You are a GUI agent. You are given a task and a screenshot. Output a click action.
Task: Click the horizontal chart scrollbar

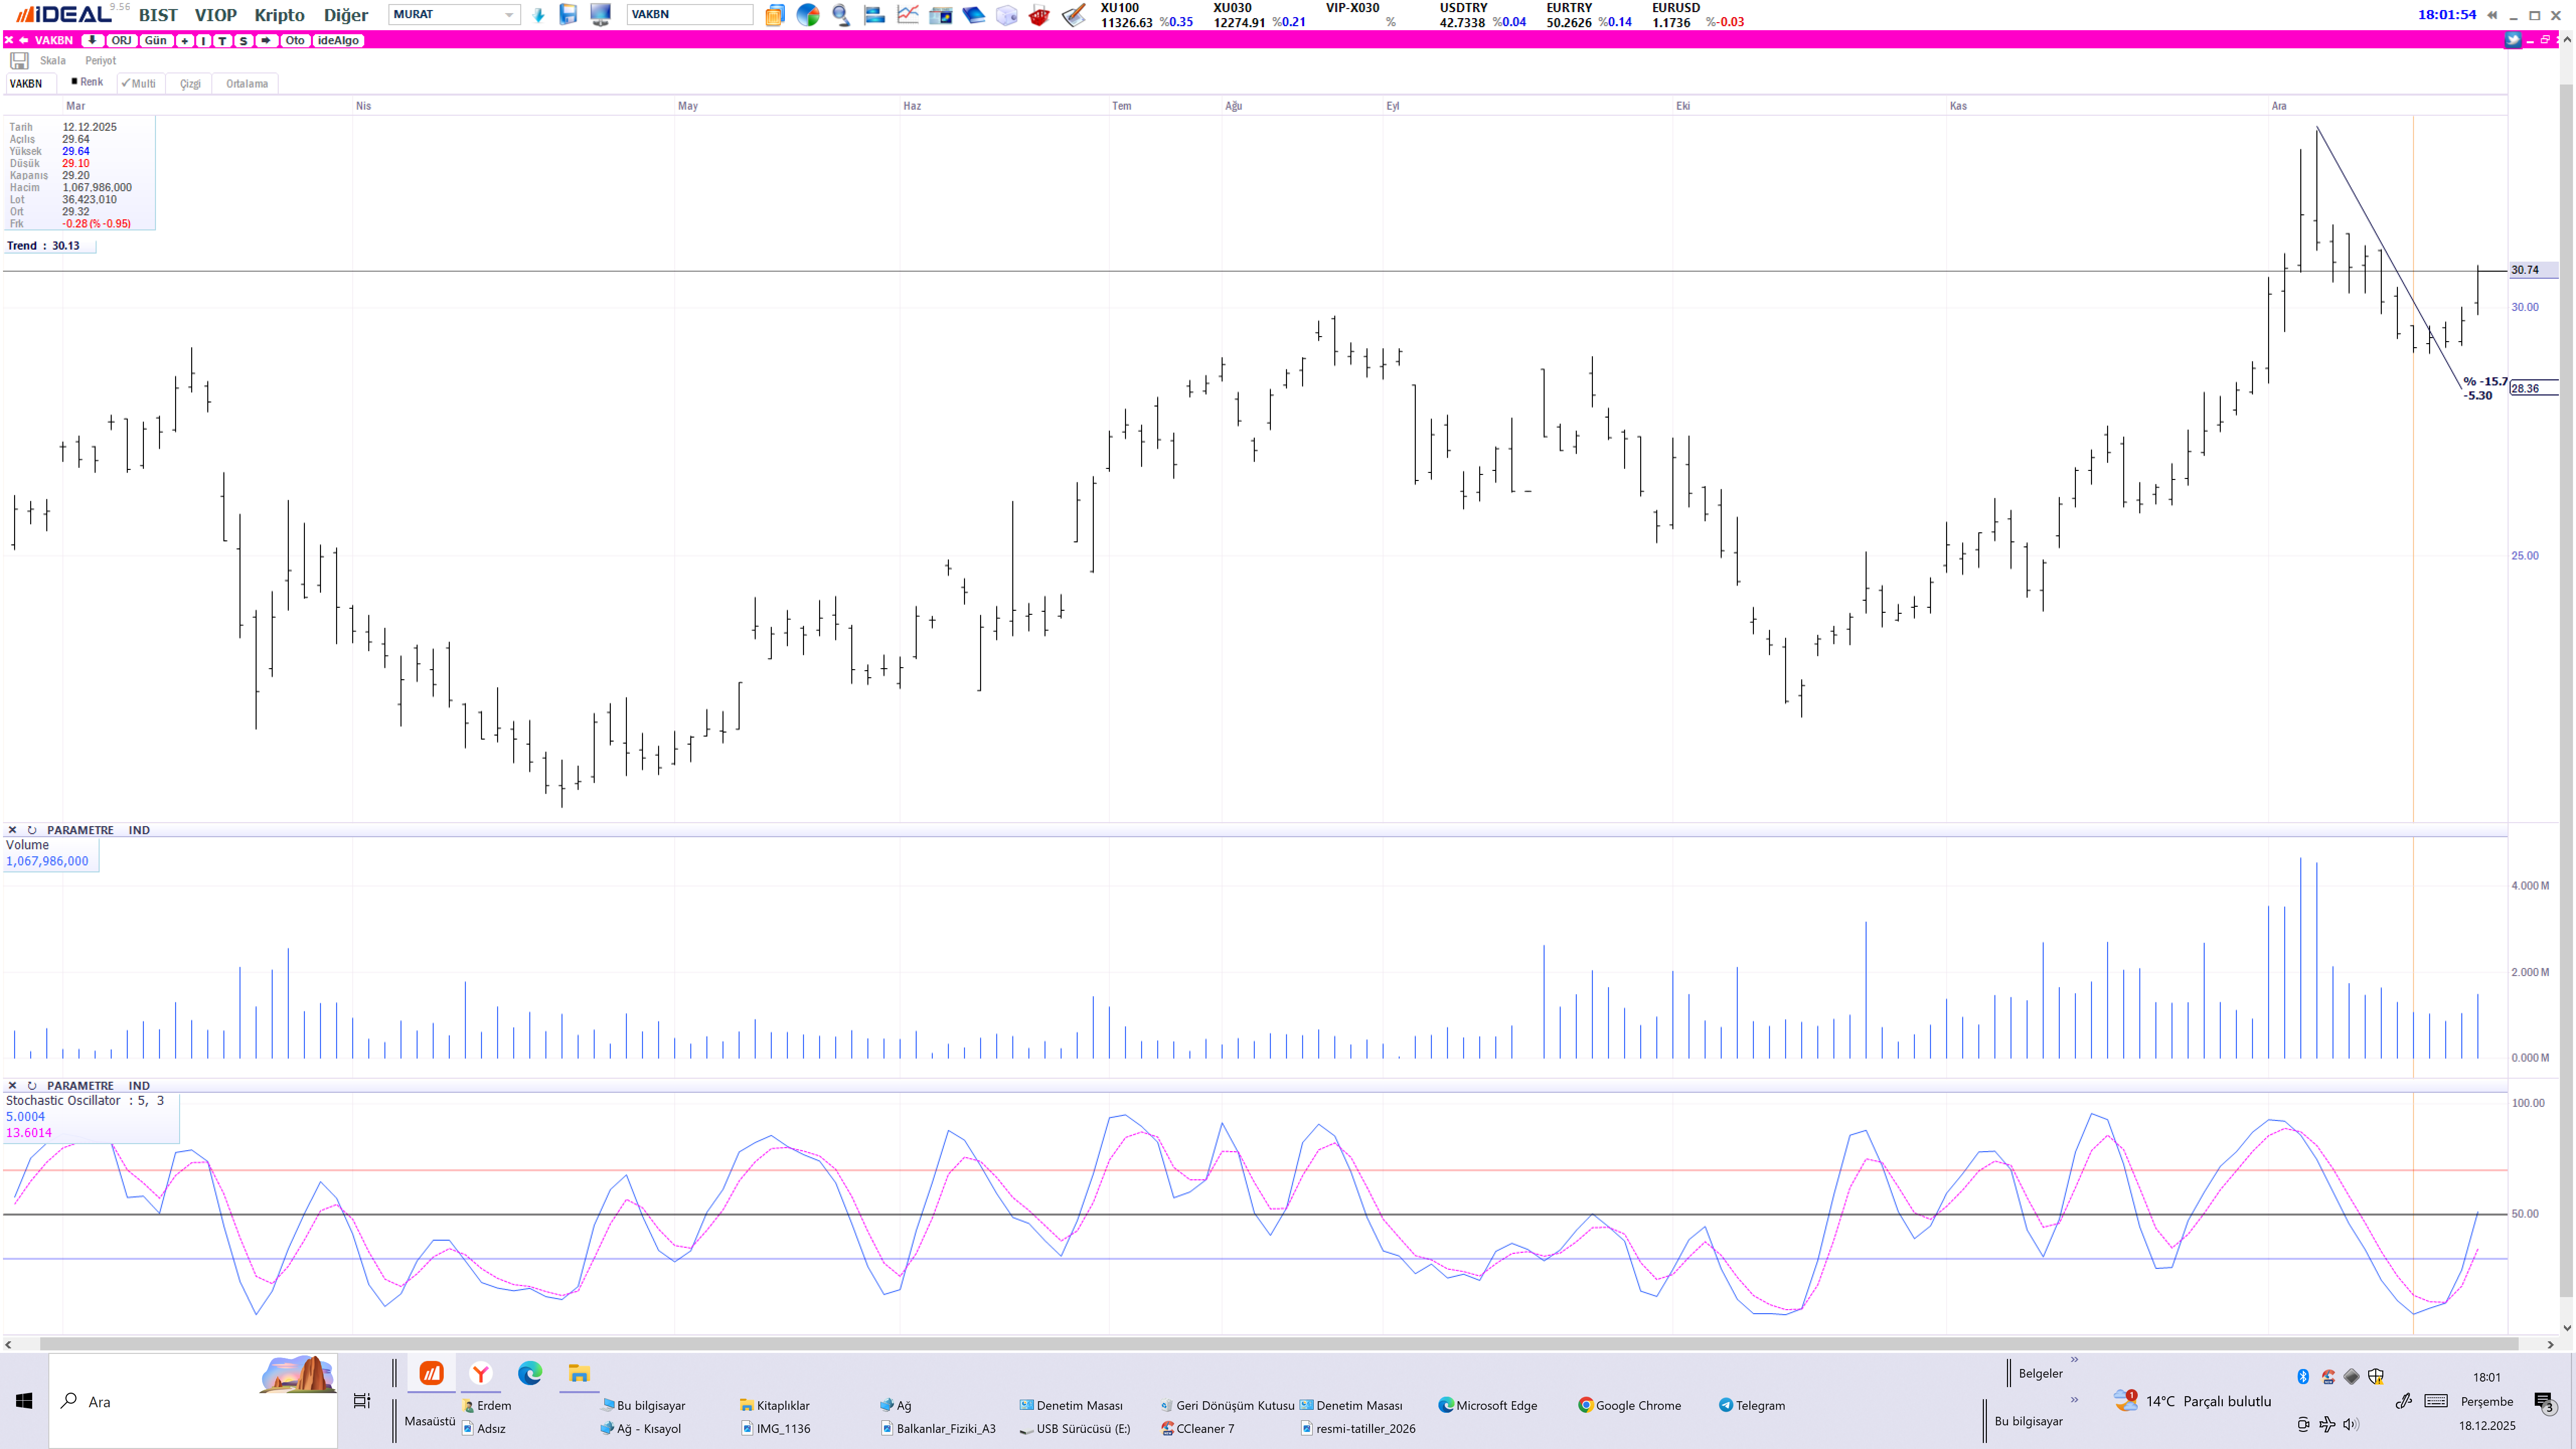(1278, 1344)
